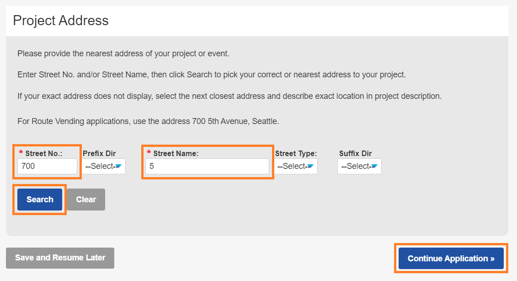
Task: Click the Project Address heading
Action: 61,21
